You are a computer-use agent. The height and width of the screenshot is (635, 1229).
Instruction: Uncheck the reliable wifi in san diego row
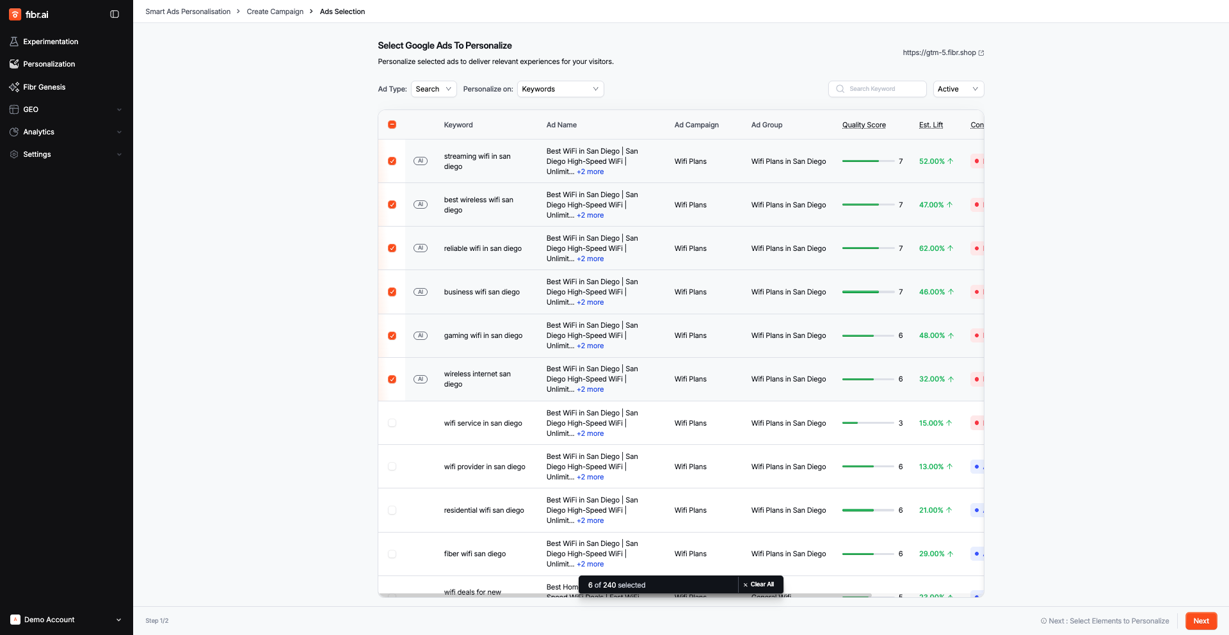[392, 248]
